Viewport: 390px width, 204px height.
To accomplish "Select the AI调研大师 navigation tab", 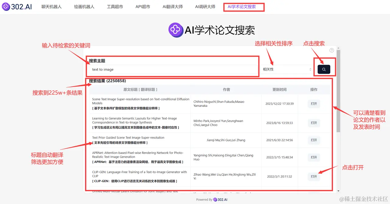I will pyautogui.click(x=206, y=7).
